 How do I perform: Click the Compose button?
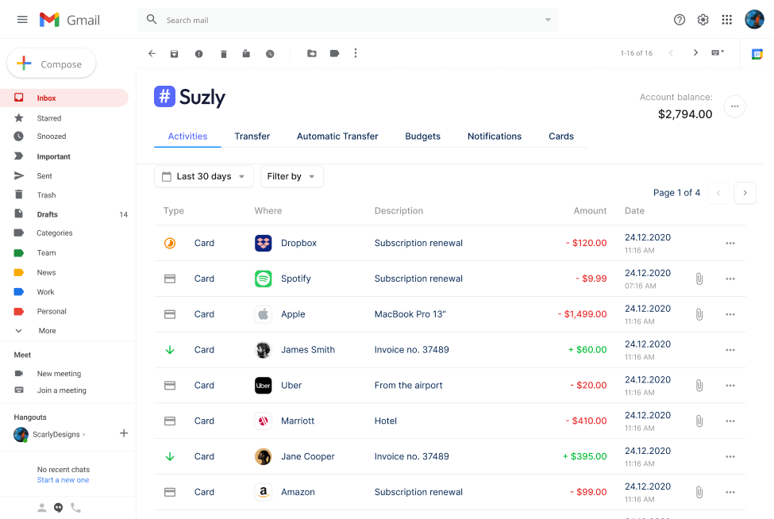[x=52, y=64]
